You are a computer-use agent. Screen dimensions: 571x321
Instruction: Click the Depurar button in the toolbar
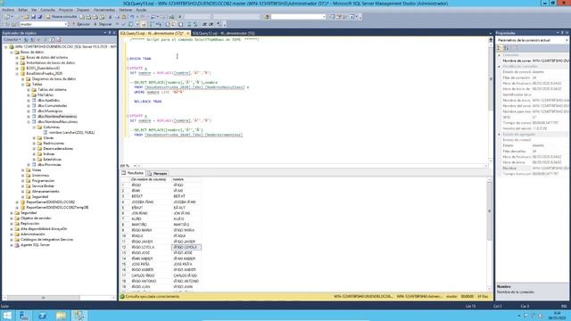[103, 24]
